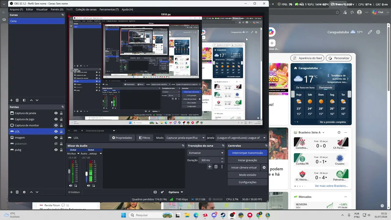391x220 pixels.
Task: Move source up in Fontes panel
Action: [31, 192]
